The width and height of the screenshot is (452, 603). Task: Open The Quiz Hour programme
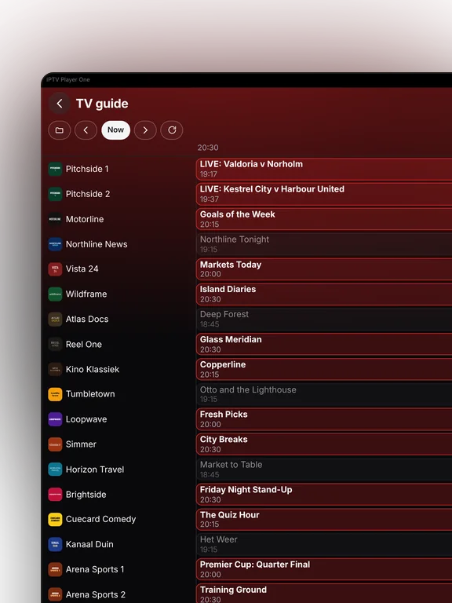[x=324, y=519]
